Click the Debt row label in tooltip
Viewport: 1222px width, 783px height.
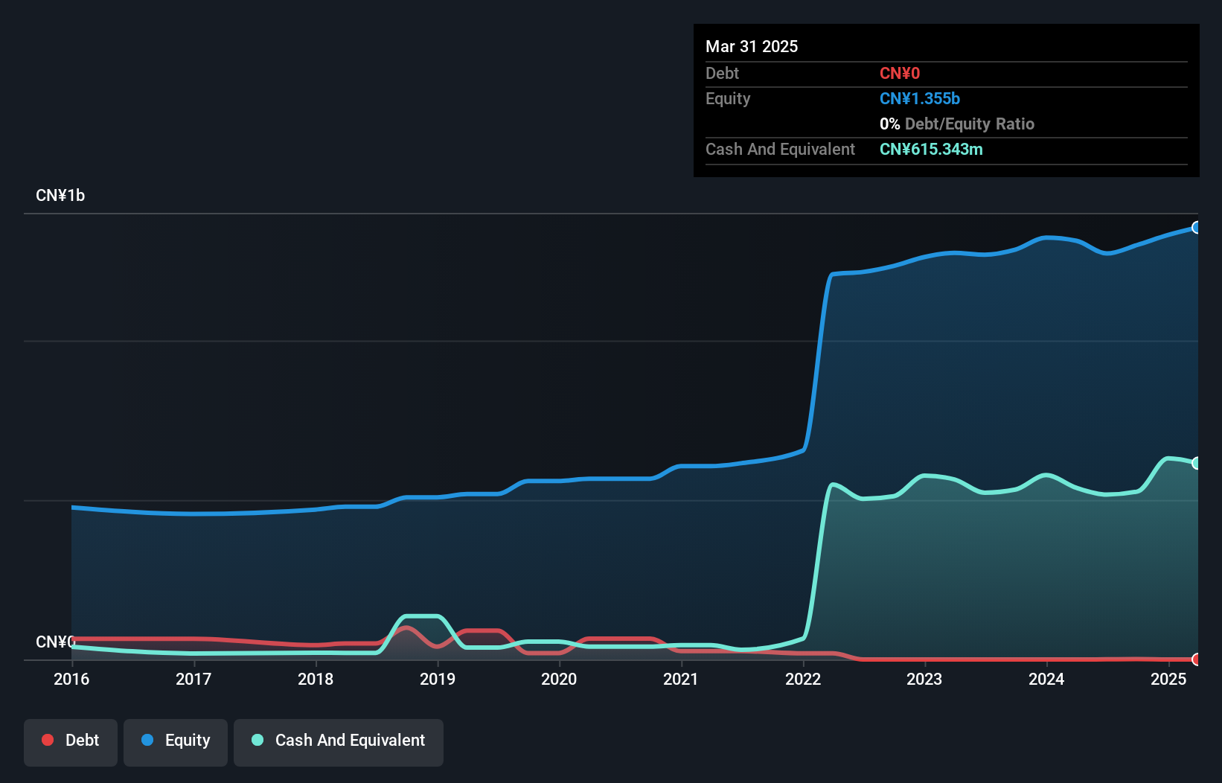coord(722,73)
